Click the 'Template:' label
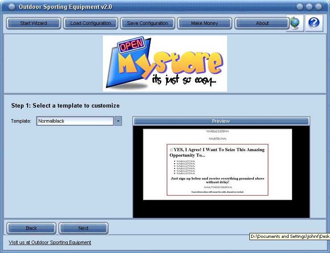This screenshot has height=253, width=330. tap(21, 121)
